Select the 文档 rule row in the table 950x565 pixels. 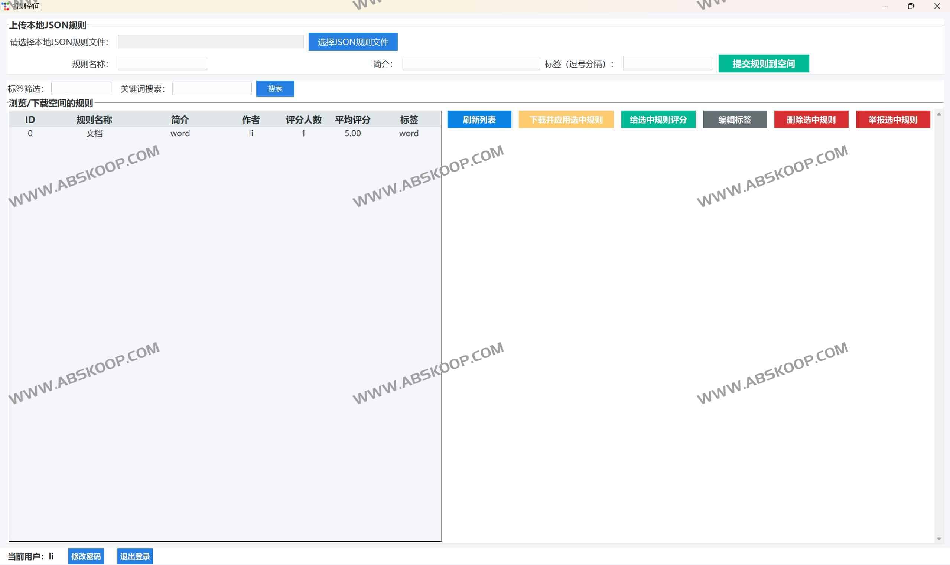tap(94, 133)
